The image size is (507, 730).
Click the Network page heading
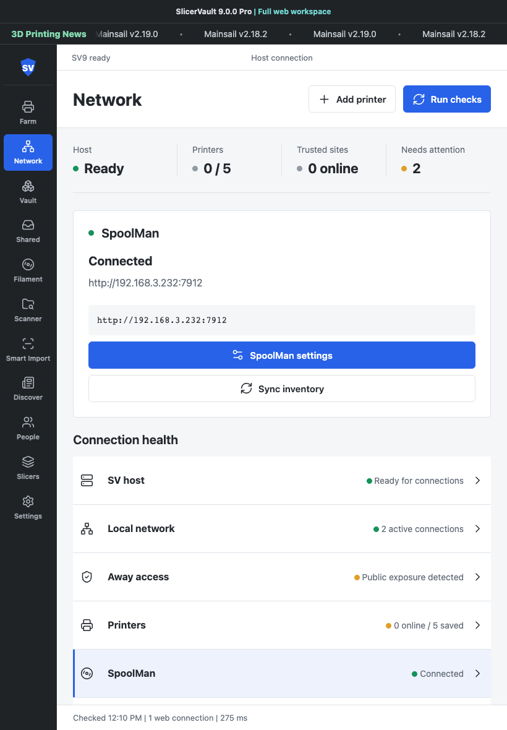tap(108, 100)
